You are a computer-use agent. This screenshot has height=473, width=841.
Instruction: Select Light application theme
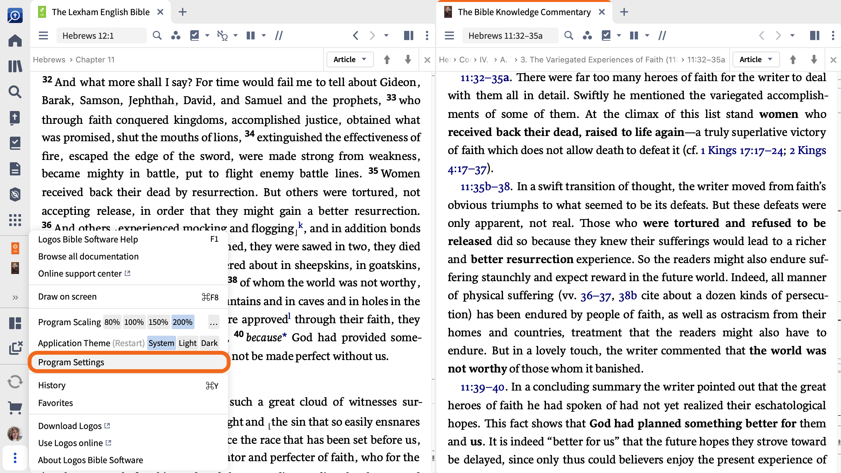point(188,343)
